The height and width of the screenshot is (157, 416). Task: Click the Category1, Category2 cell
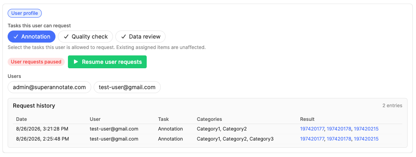tap(222, 129)
